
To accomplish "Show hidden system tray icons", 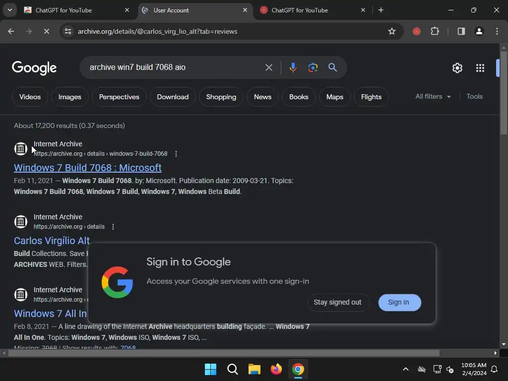I will click(x=406, y=369).
